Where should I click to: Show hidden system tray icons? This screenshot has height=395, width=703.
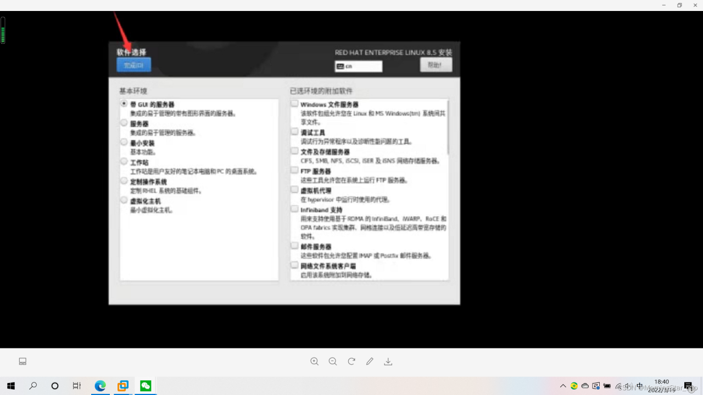coord(563,386)
